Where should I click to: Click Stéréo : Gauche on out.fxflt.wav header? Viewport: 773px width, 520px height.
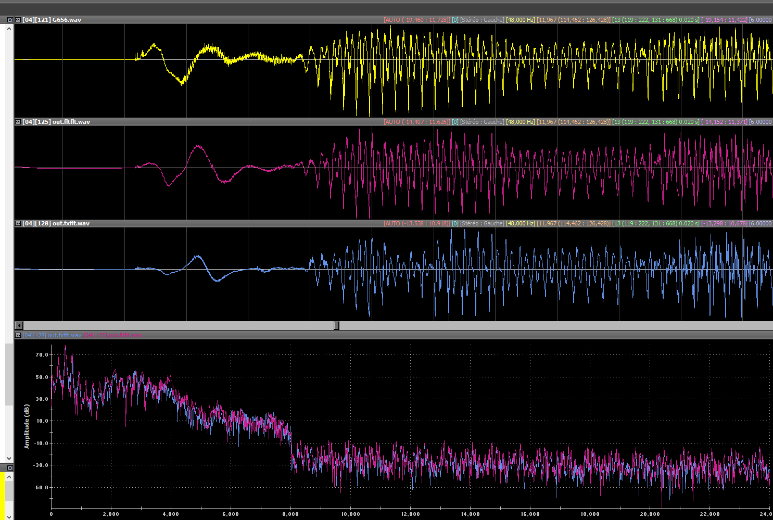482,223
